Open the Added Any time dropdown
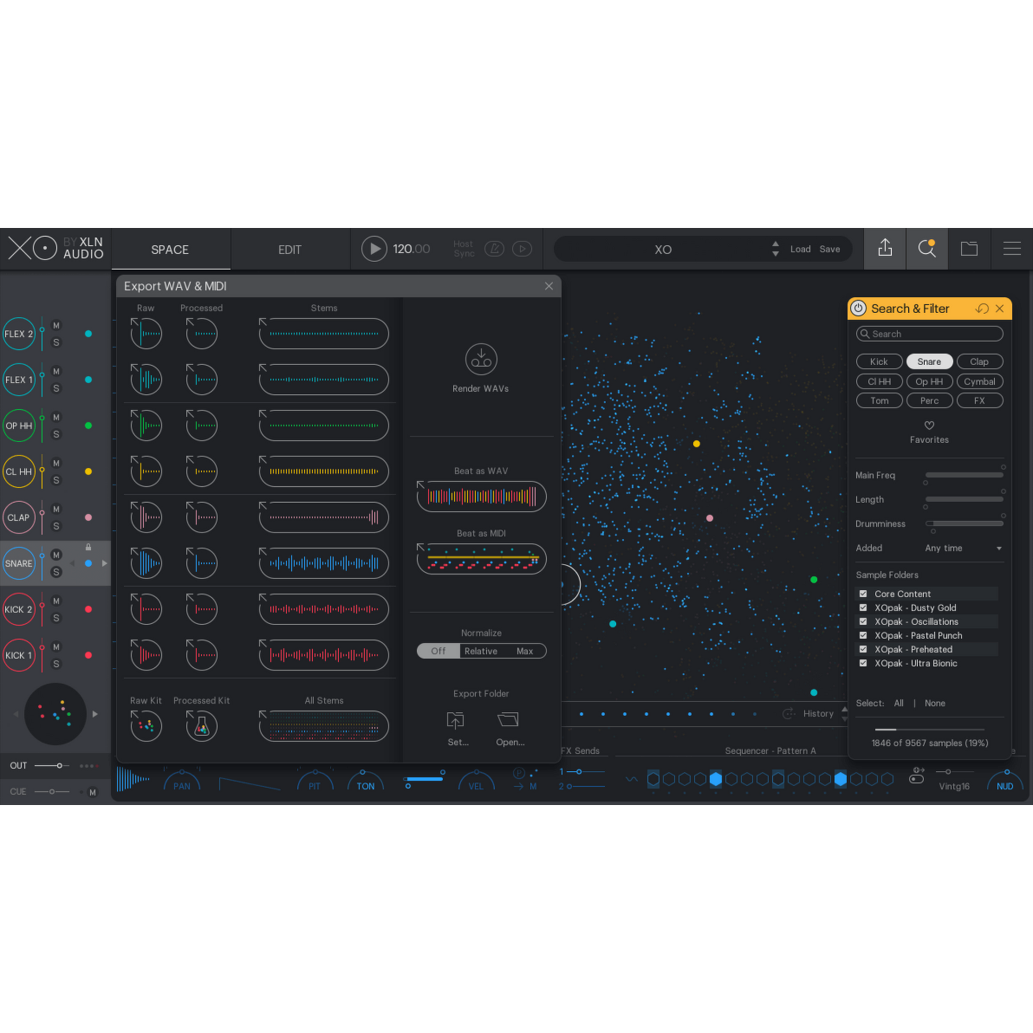 963,548
